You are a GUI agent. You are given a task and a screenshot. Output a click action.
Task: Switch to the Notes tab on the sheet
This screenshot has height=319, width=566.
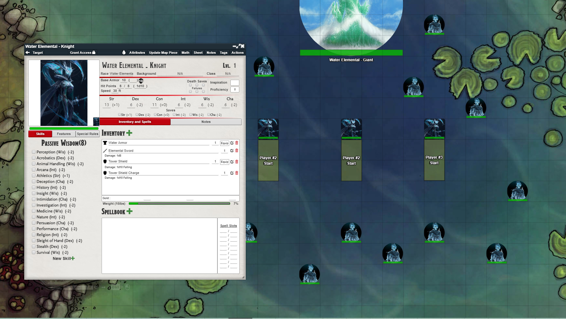[206, 122]
